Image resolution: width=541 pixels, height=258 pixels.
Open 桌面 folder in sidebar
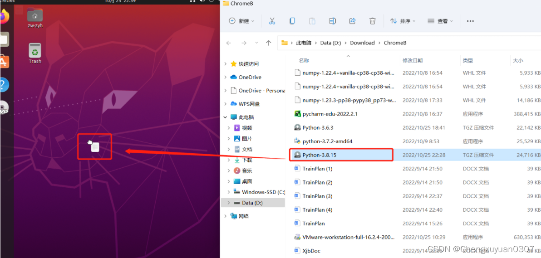click(x=243, y=181)
